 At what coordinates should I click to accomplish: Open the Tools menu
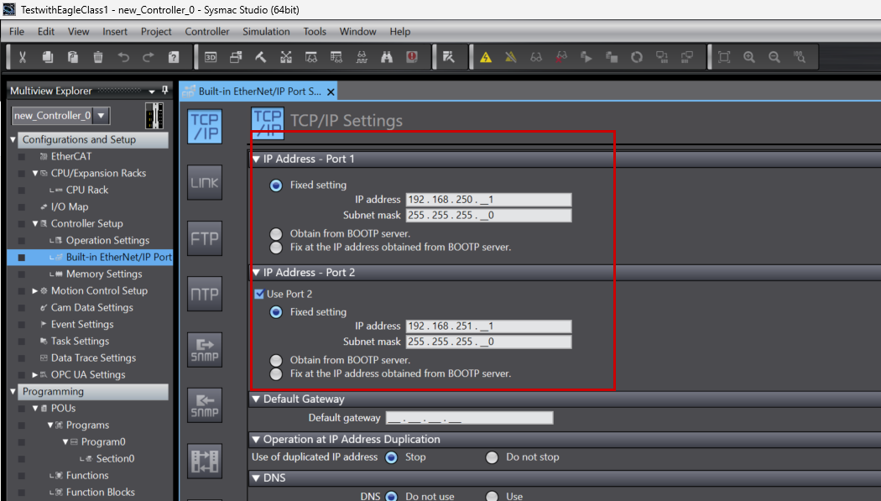[315, 31]
